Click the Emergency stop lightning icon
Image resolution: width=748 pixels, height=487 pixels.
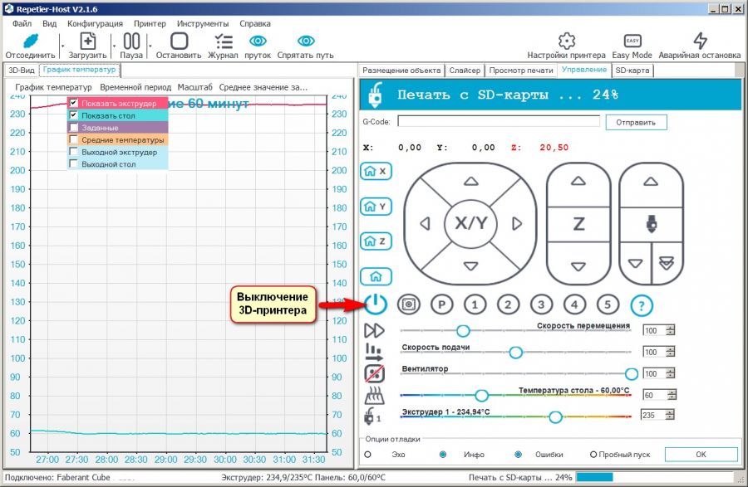(701, 41)
